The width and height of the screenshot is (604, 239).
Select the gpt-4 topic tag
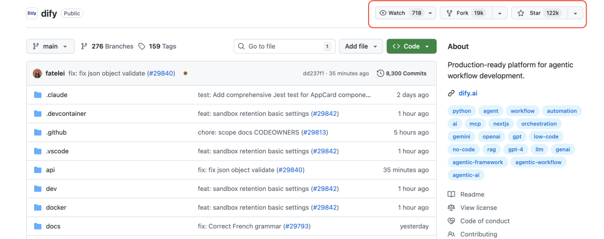click(x=516, y=149)
